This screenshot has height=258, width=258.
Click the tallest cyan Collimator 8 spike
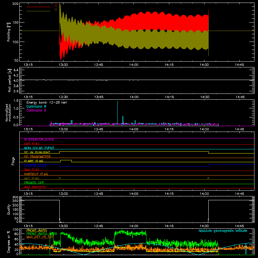[117, 112]
